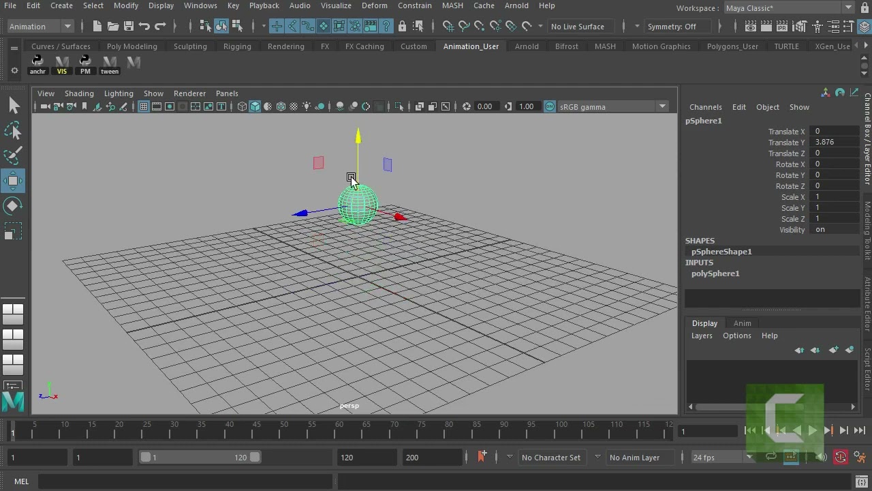The height and width of the screenshot is (491, 872).
Task: Save the current scene
Action: coord(128,27)
